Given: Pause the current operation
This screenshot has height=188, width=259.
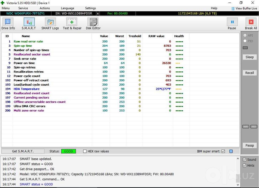Looking at the screenshot, I should coord(232,24).
